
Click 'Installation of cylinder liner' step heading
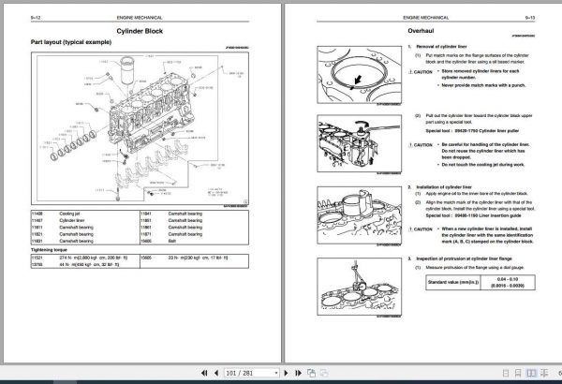444,187
